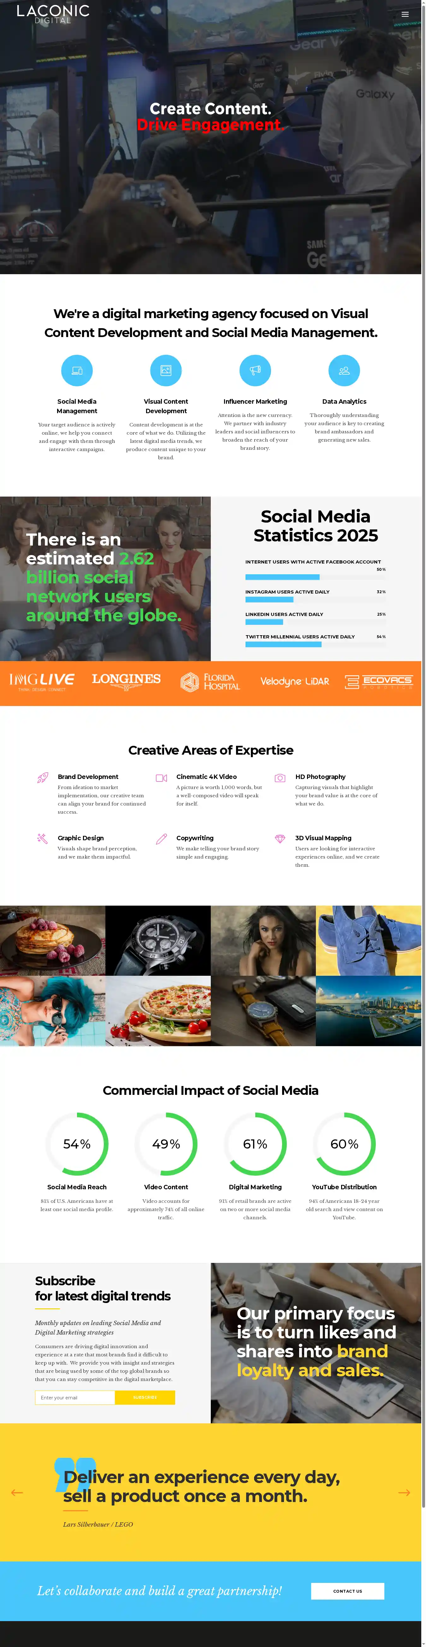This screenshot has width=426, height=1647.
Task: Click the Instagram users active daily bar
Action: tap(316, 600)
